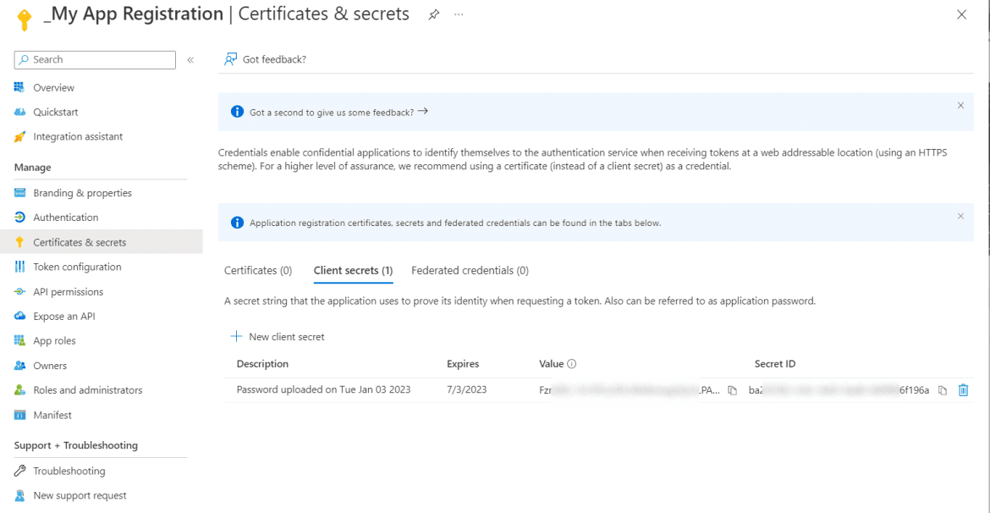Select Branding & properties
The width and height of the screenshot is (990, 513).
point(83,193)
